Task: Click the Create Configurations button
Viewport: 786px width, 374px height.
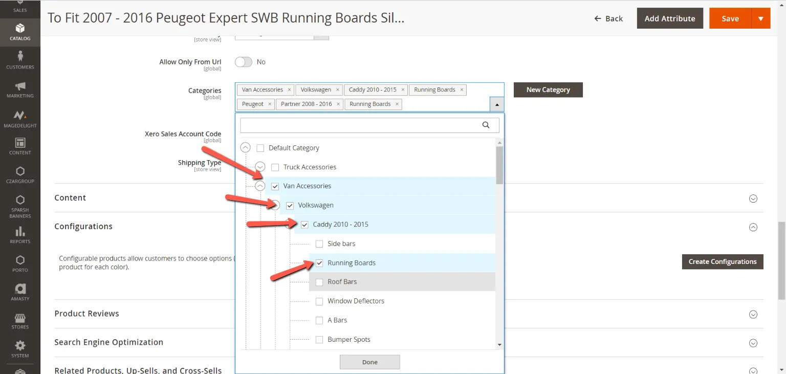Action: point(723,261)
